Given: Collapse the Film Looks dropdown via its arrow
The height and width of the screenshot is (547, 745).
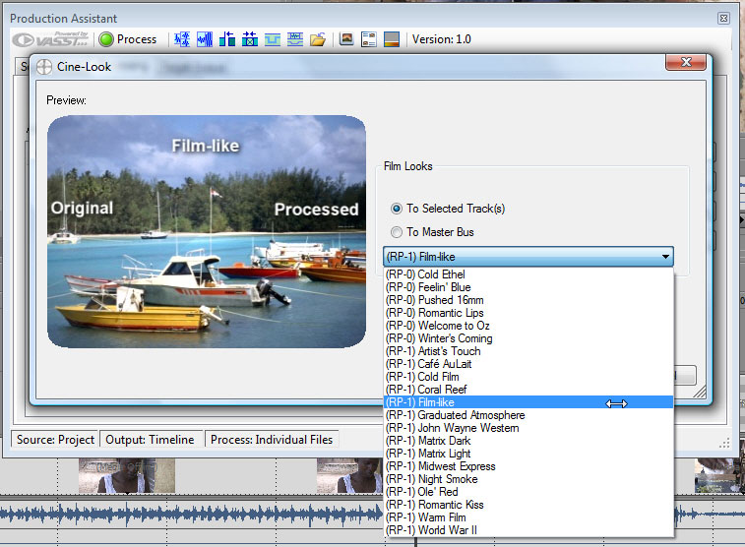Looking at the screenshot, I should tap(666, 257).
